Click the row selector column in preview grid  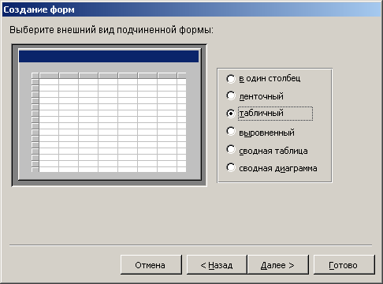[35, 122]
